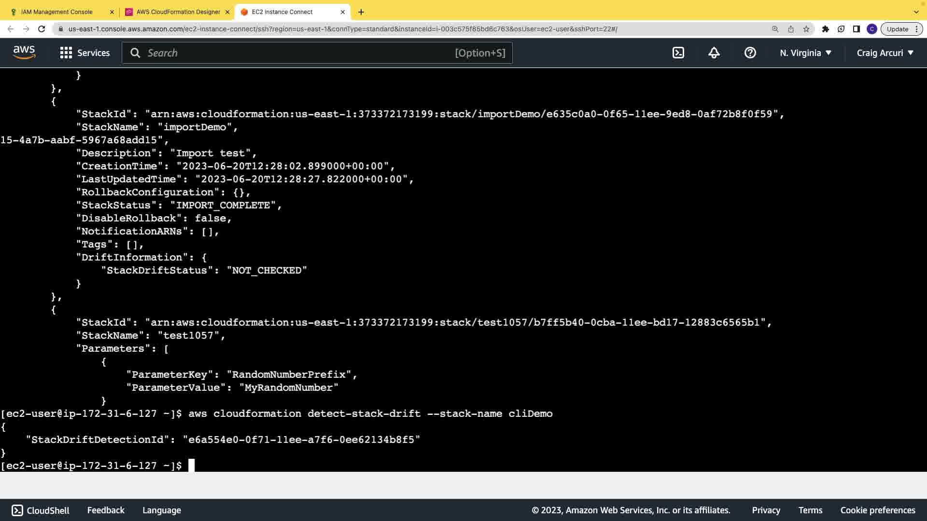Open the share page icon
The image size is (927, 521).
[x=791, y=29]
